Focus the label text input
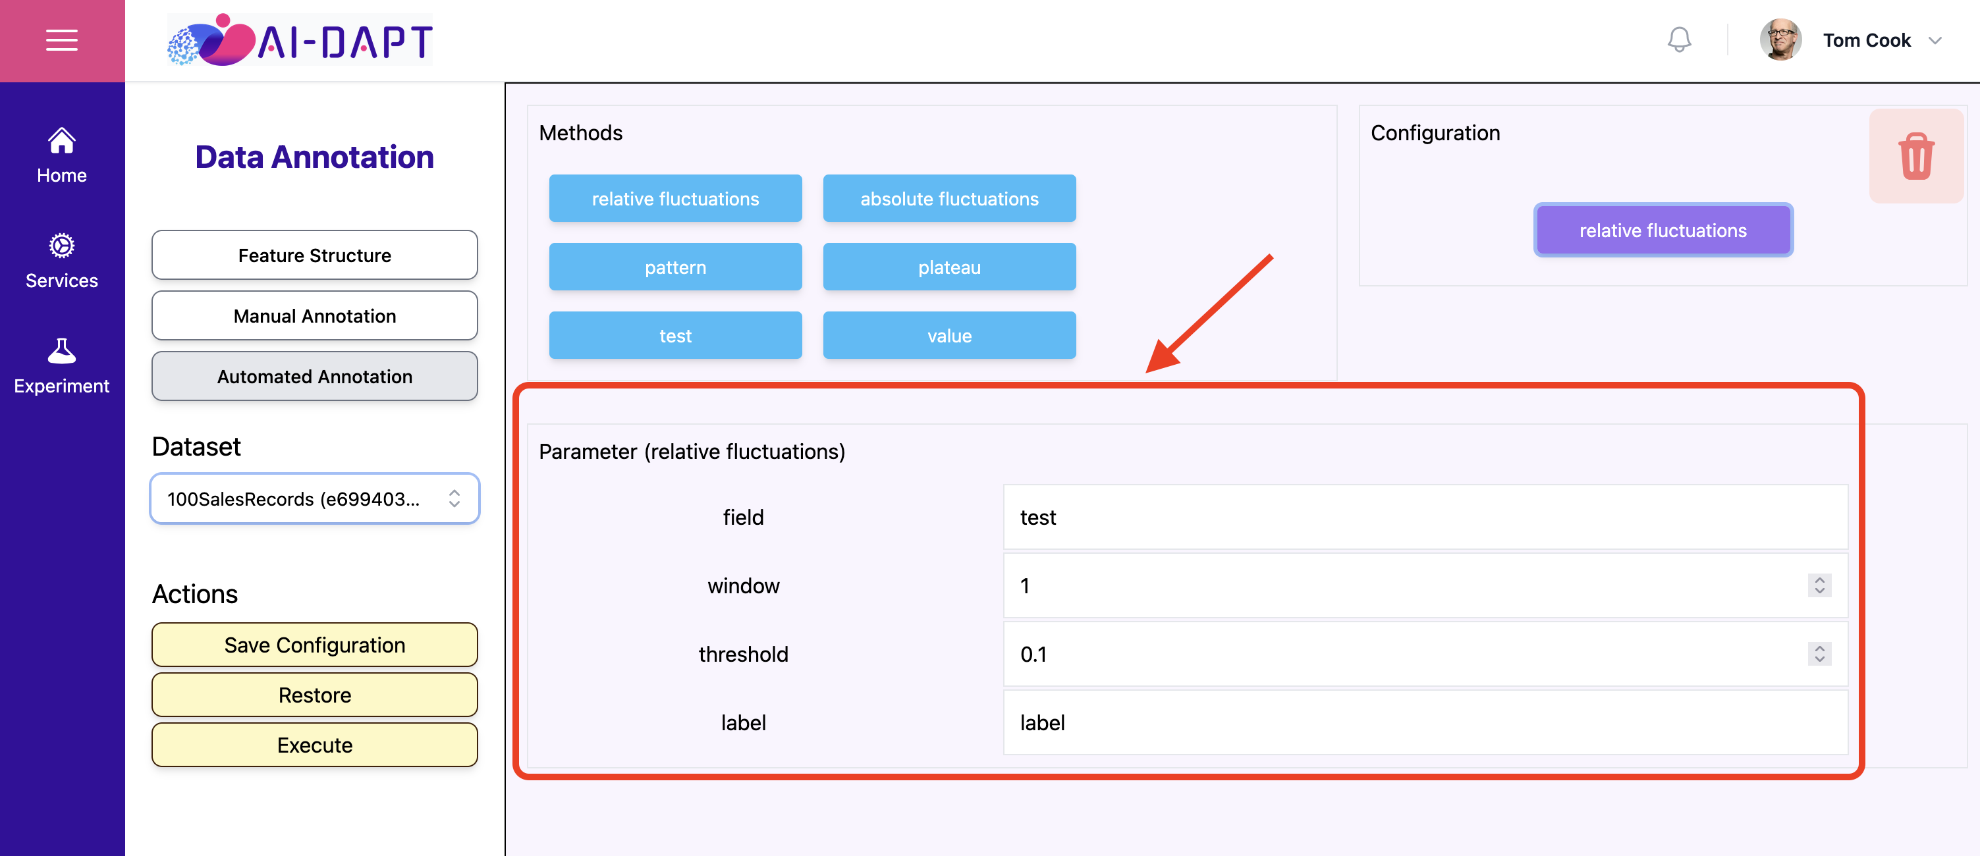Viewport: 1980px width, 856px height. tap(1425, 722)
